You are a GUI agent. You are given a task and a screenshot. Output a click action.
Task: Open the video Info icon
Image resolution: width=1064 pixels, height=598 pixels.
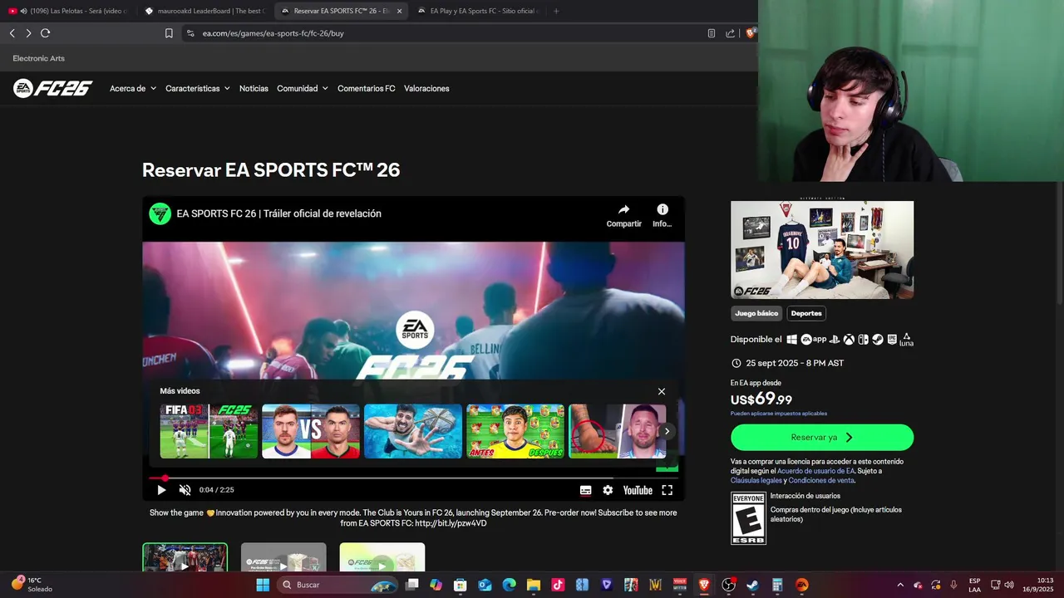pyautogui.click(x=662, y=215)
